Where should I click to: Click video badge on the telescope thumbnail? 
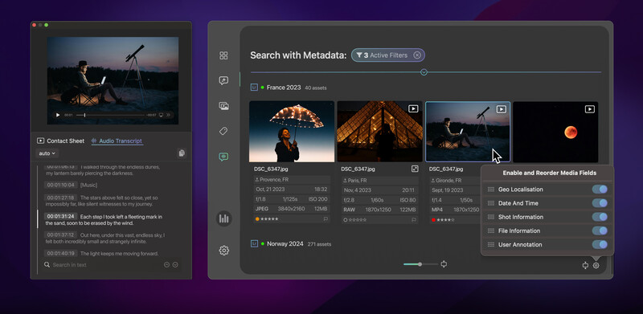point(501,108)
